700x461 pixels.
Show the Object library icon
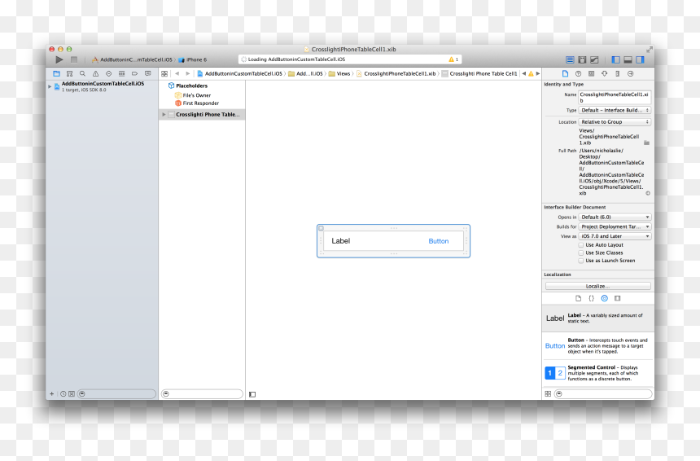tap(605, 298)
